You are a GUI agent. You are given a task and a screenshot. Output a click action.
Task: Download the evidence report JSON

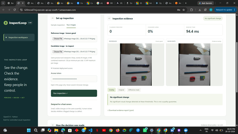click(x=121, y=110)
